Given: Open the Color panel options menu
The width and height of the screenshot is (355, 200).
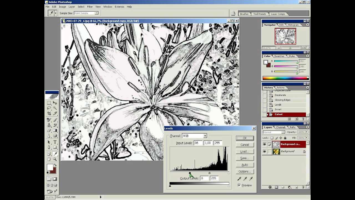Looking at the screenshot, I should (308, 56).
